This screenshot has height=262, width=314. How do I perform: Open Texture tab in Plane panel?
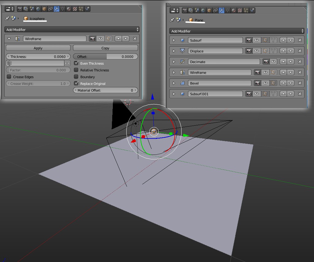click(x=240, y=10)
